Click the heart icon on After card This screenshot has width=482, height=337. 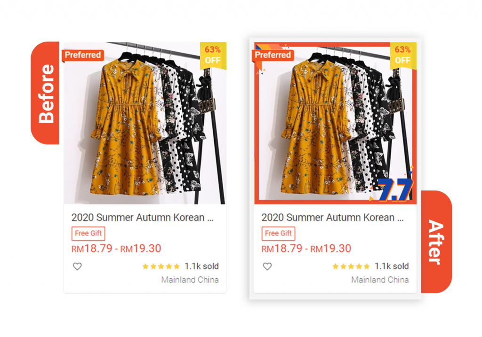[x=267, y=266]
